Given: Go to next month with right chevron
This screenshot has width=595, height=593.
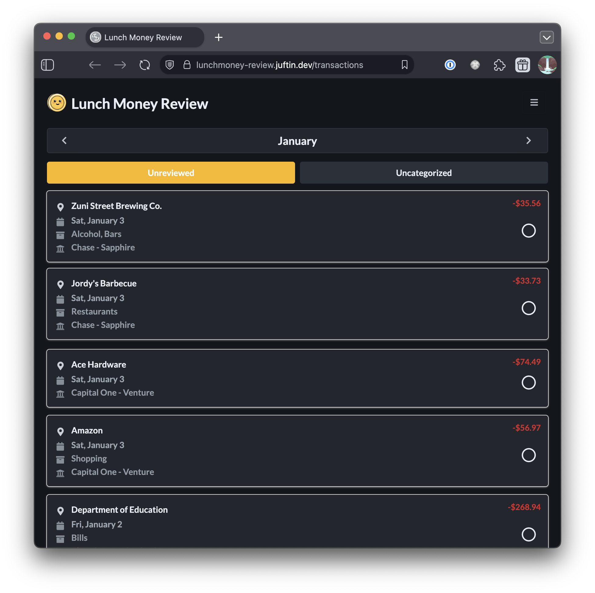Looking at the screenshot, I should [529, 141].
